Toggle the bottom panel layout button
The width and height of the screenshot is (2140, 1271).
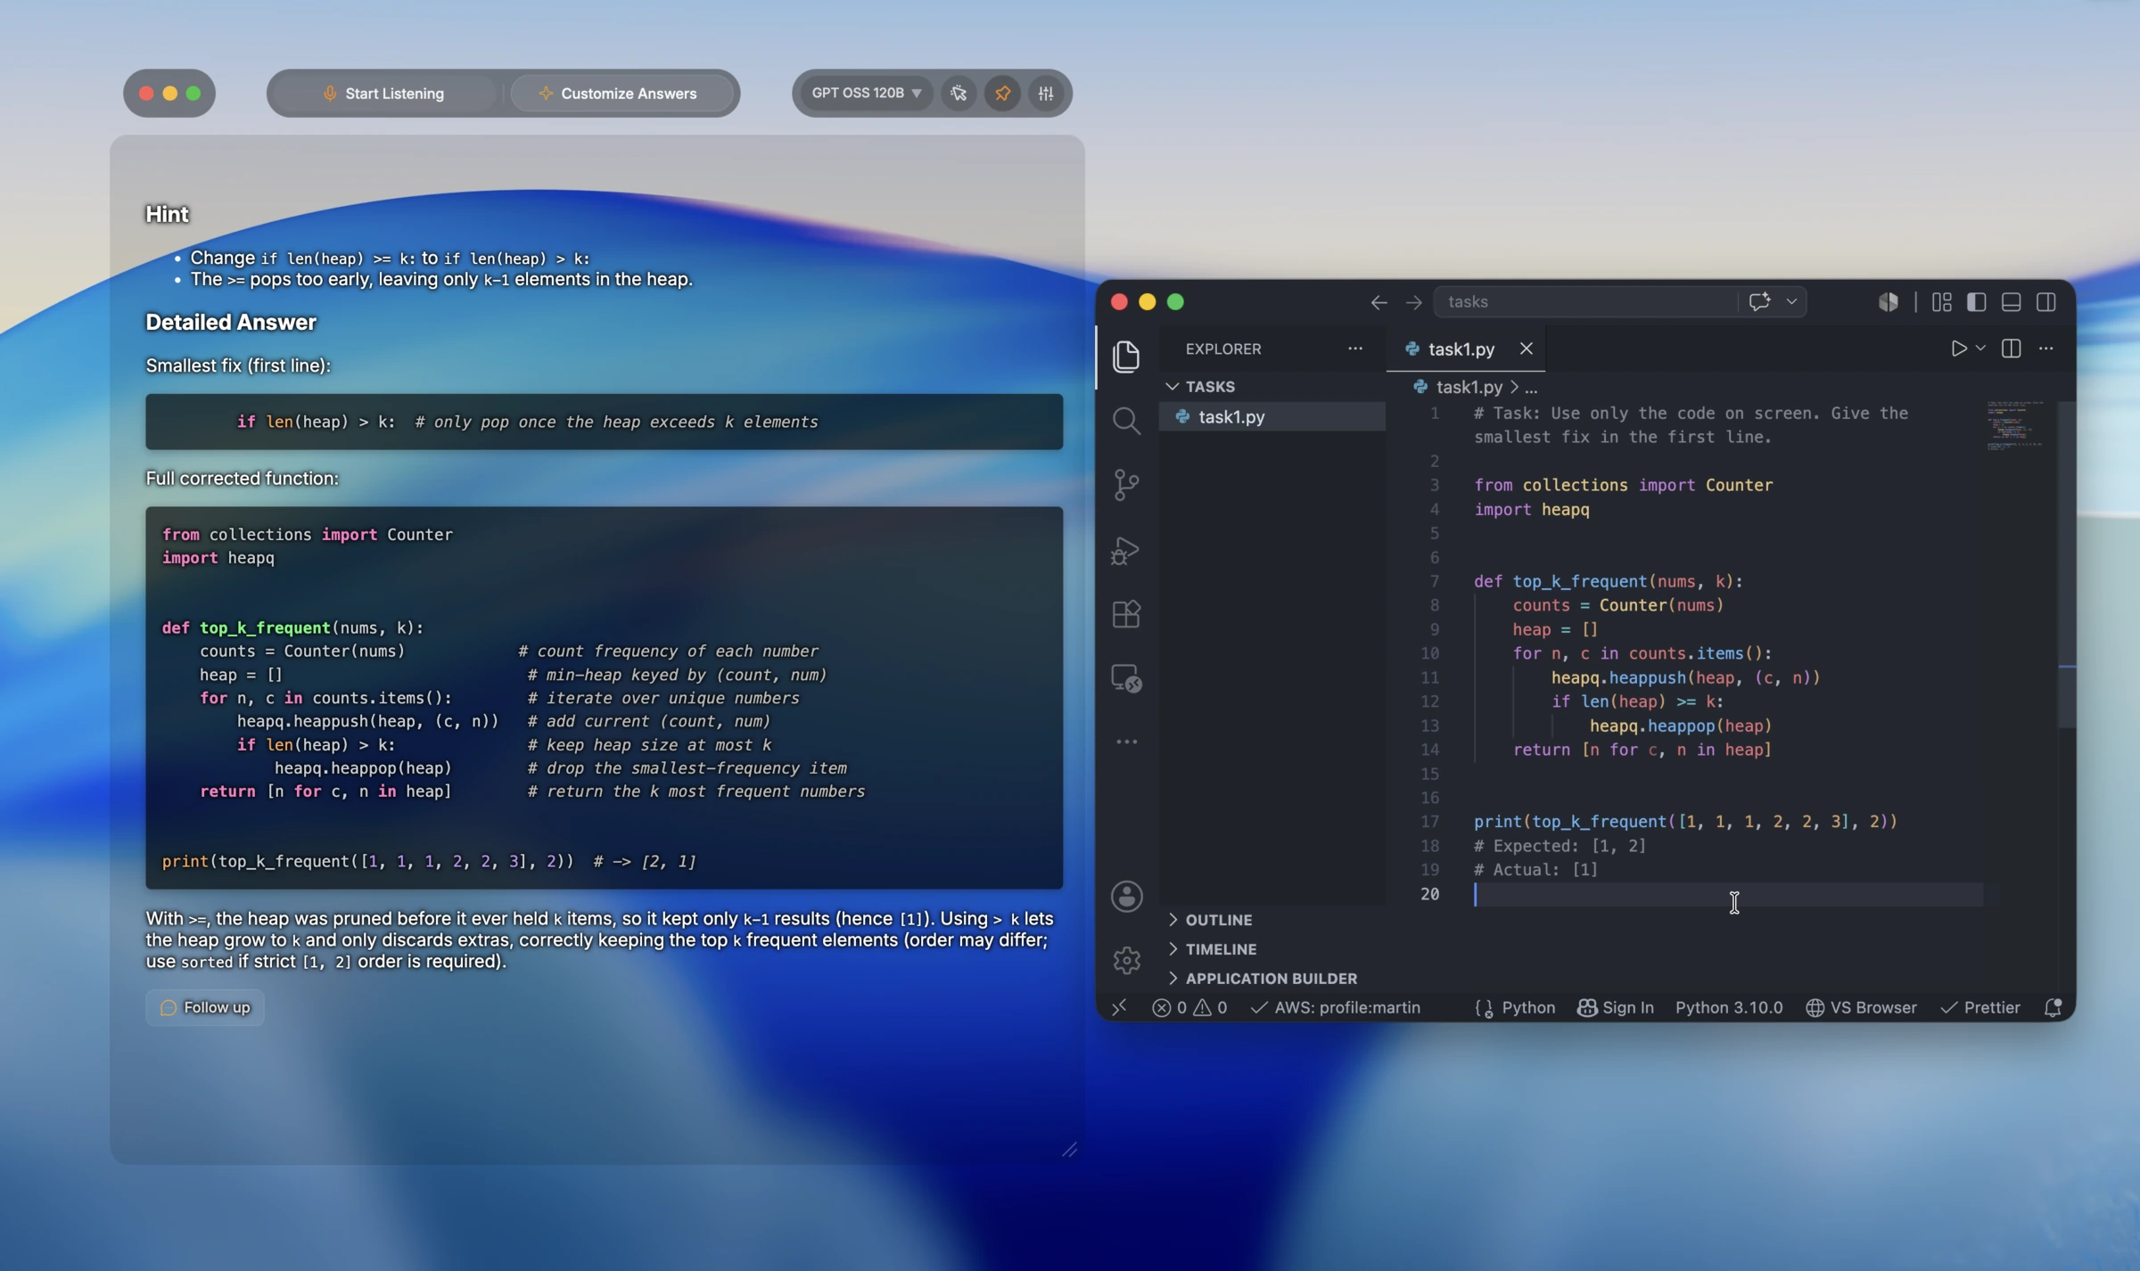coord(2011,302)
